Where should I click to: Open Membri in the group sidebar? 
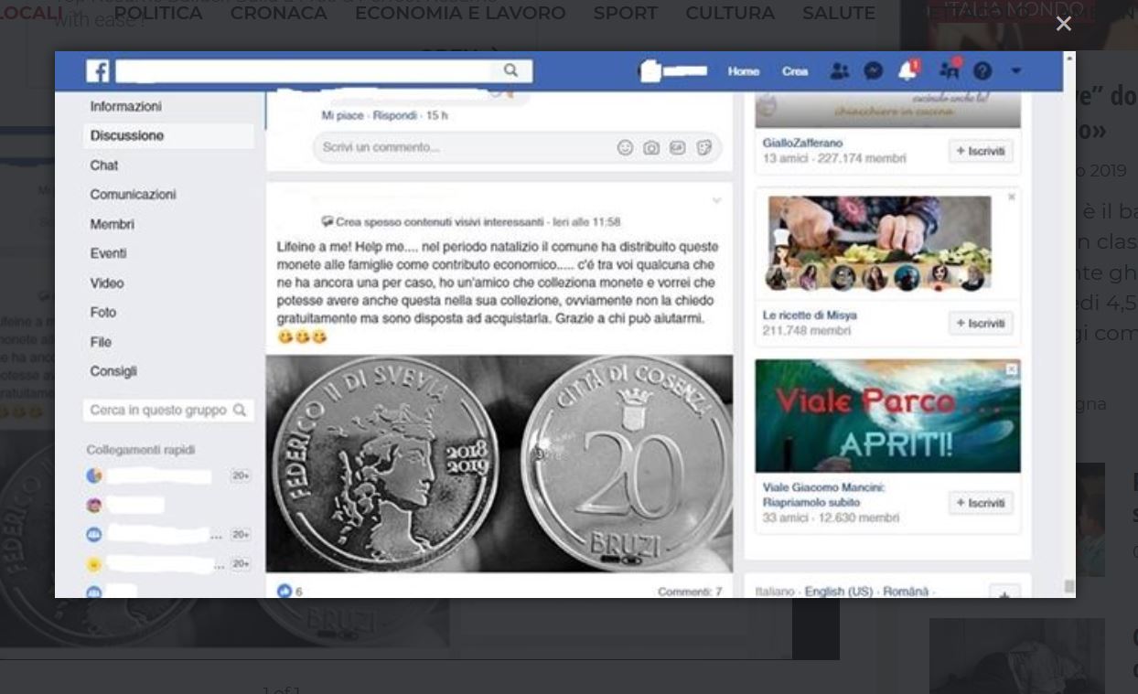[113, 224]
